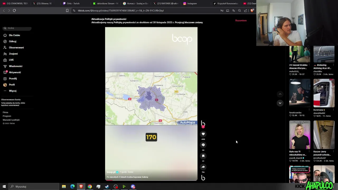Image resolution: width=338 pixels, height=190 pixels.
Task: Switch to the Krzysztof Kononowicz TikTok tab
Action: [x=226, y=3]
